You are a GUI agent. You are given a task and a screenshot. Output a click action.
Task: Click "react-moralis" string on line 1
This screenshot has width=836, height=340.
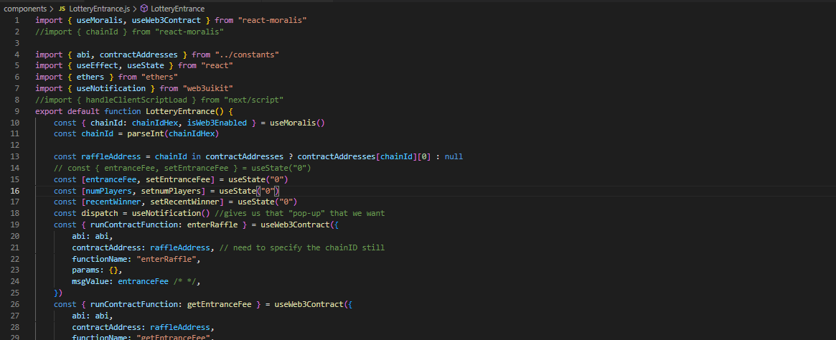tap(273, 20)
